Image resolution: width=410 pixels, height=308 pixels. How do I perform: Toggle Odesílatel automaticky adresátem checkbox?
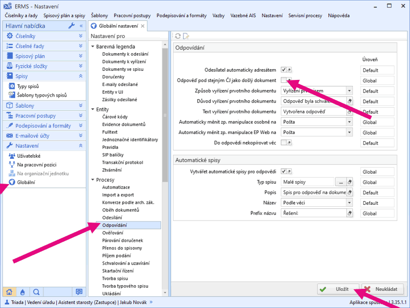tap(284, 70)
